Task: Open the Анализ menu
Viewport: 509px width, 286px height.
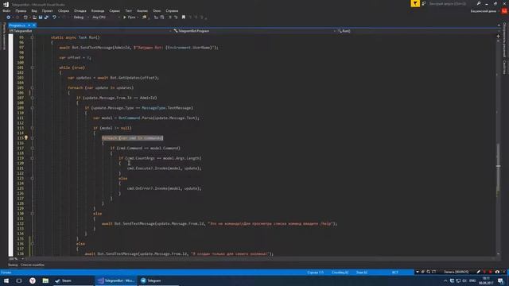Action: coord(142,10)
